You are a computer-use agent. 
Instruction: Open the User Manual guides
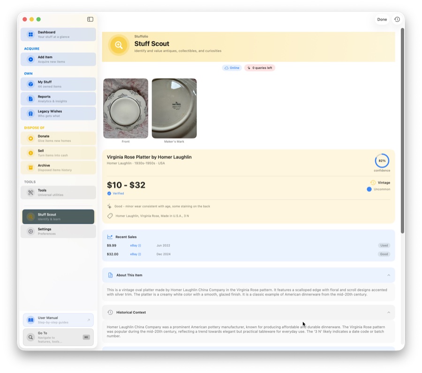pos(58,320)
